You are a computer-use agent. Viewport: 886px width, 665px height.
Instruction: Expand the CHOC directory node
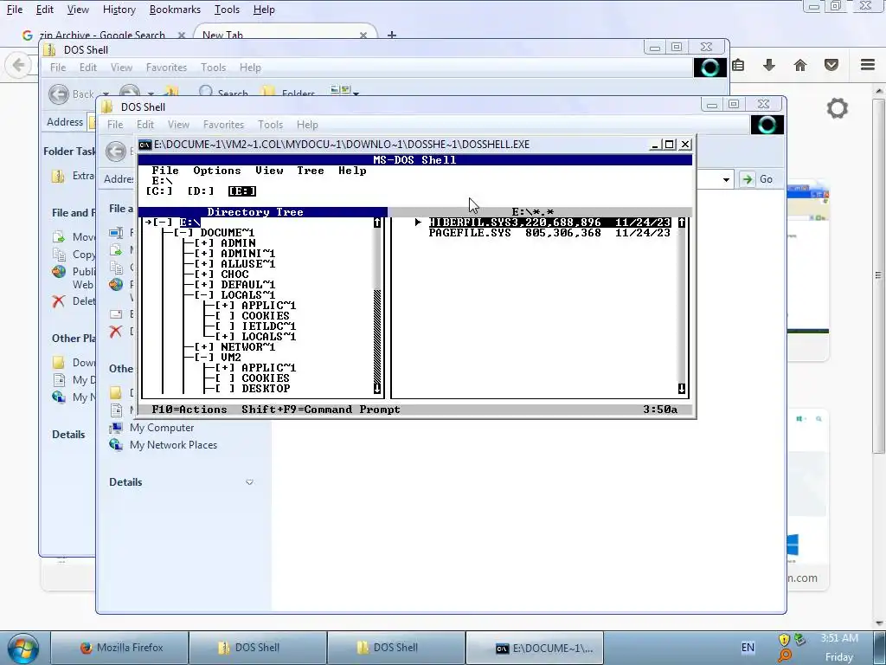[204, 274]
